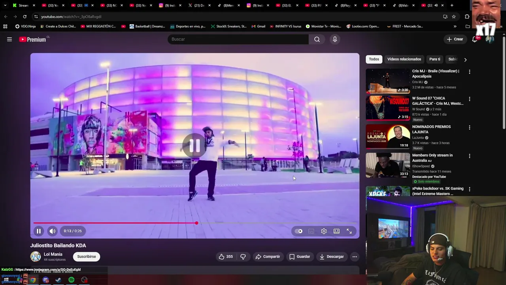Click the search magnifier button

pos(317,39)
